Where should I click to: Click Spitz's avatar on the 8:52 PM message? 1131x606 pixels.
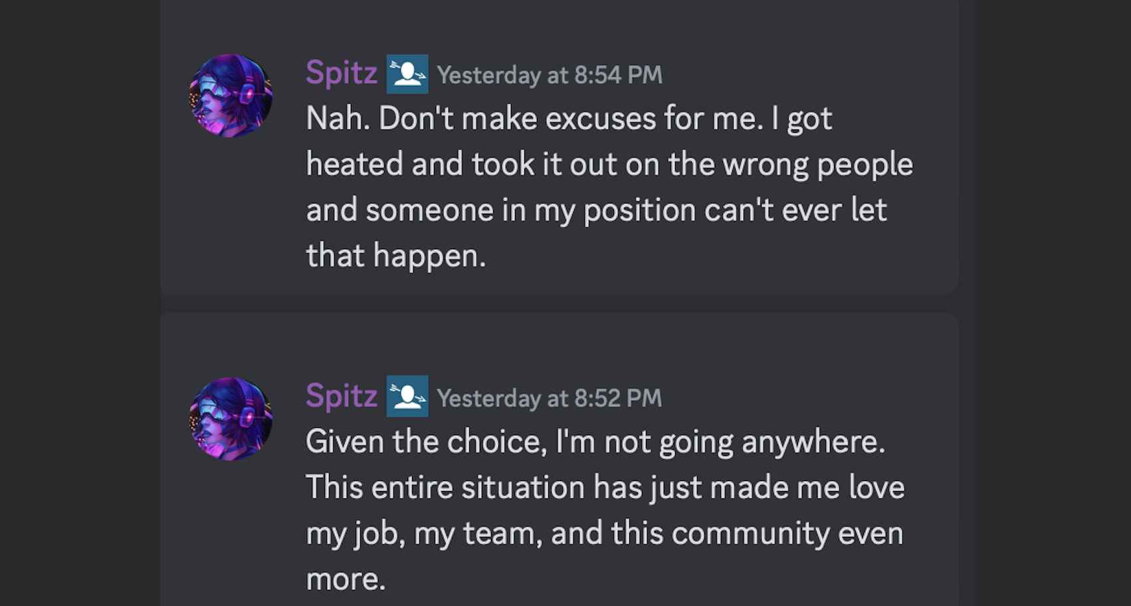[x=231, y=419]
